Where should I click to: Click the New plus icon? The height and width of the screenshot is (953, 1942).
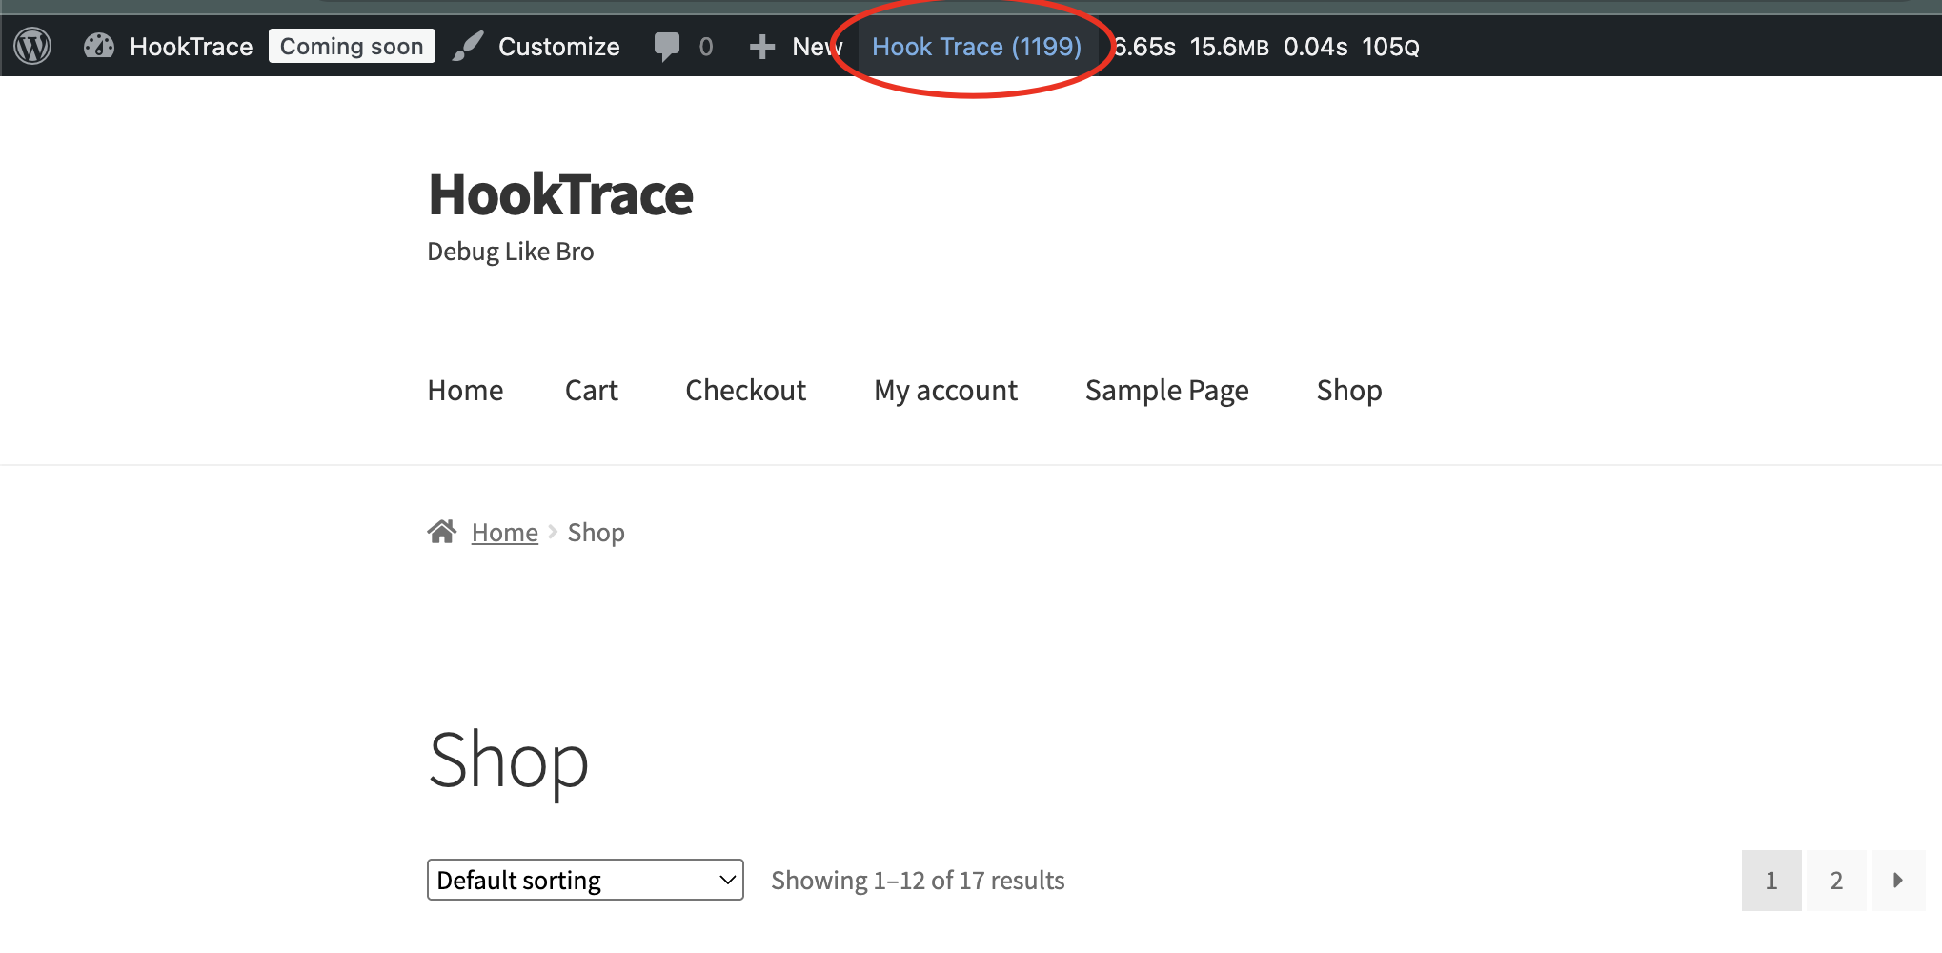[762, 46]
